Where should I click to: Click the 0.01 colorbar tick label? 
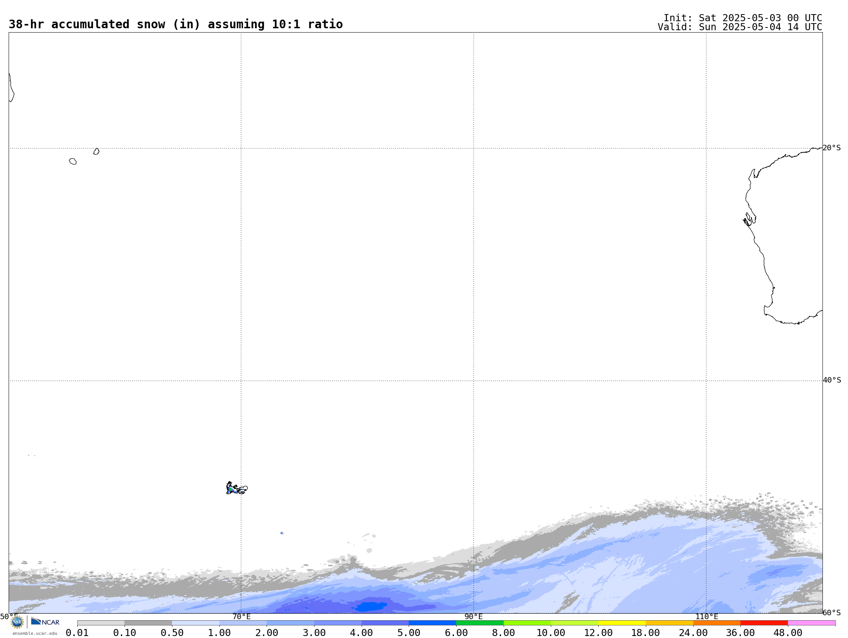(77, 633)
